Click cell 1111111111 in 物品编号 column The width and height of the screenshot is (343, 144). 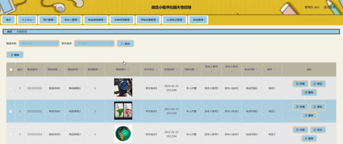point(35,88)
